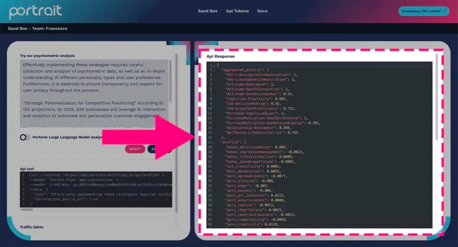The width and height of the screenshot is (458, 247).
Task: Click the "Purchase-Impulsivebuyer" line
Action: [x=255, y=113]
